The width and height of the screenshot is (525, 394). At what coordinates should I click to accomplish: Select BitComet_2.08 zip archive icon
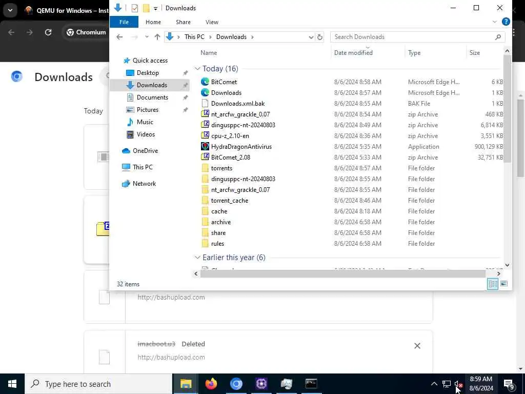click(x=205, y=157)
